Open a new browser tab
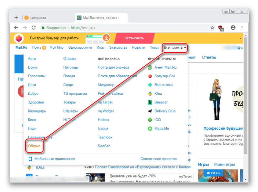The height and width of the screenshot is (192, 258). click(16, 18)
